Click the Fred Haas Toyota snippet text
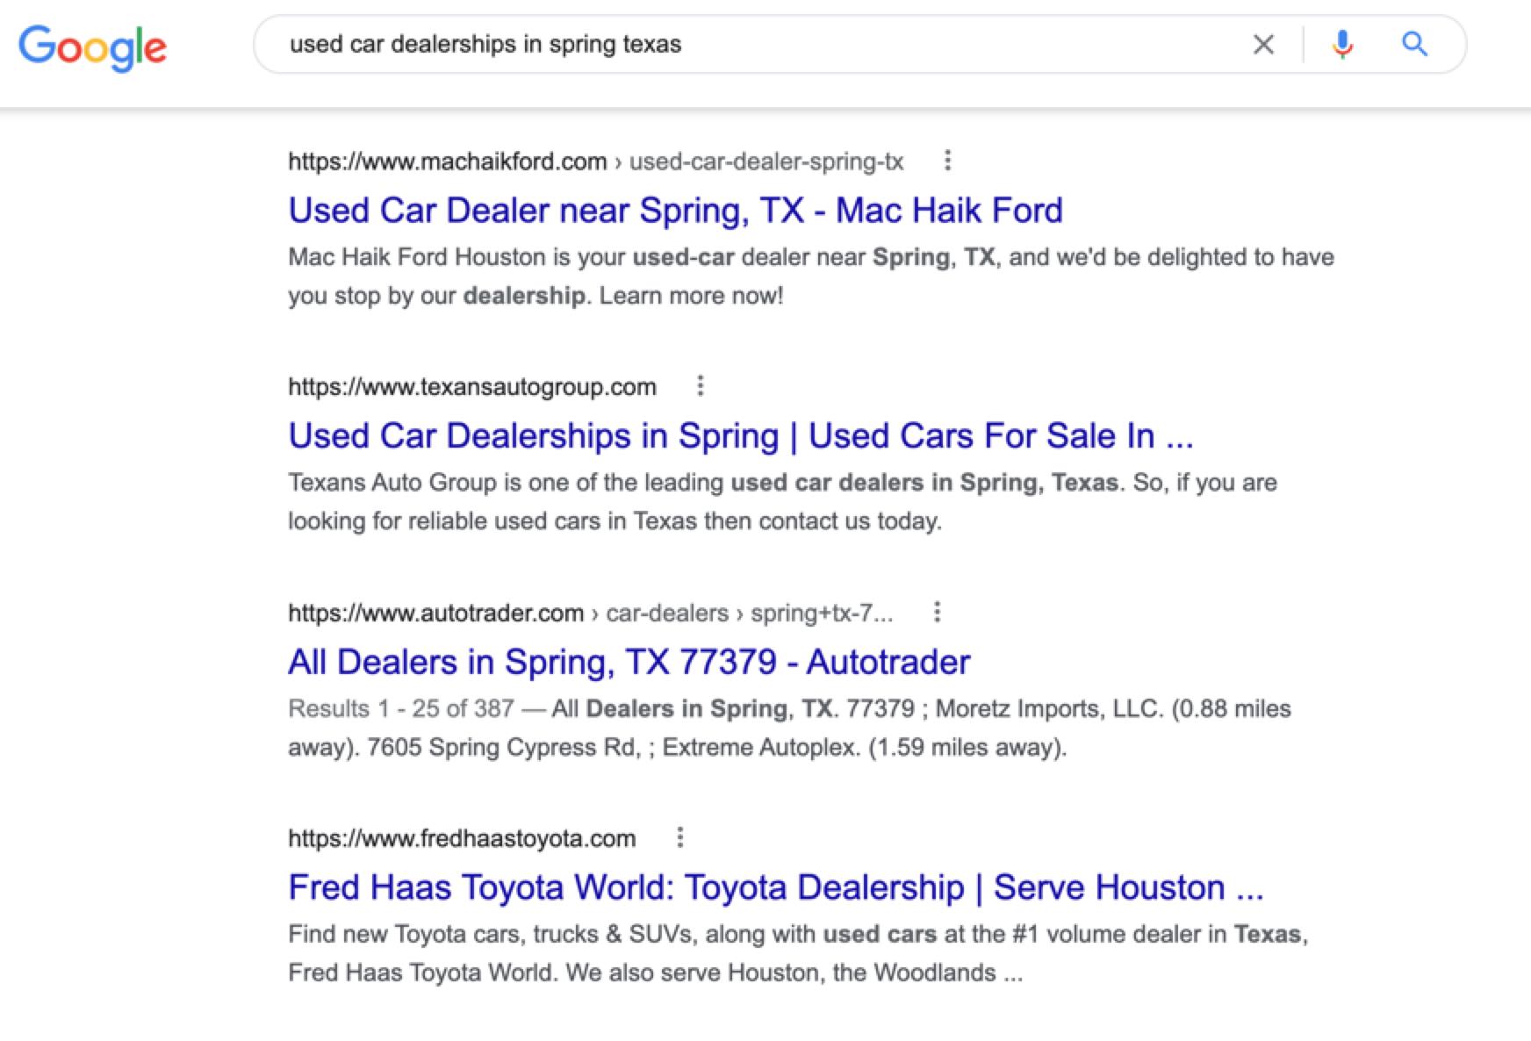Image resolution: width=1531 pixels, height=1041 pixels. point(797,953)
